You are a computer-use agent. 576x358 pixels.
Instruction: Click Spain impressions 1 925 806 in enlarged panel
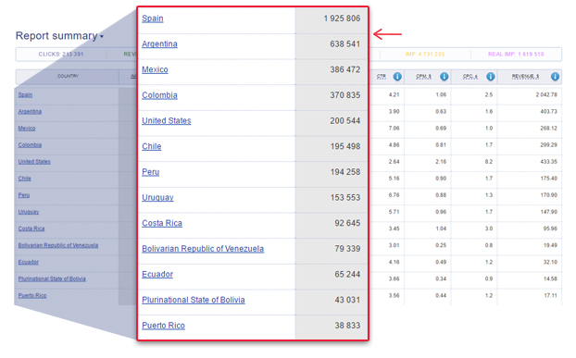342,19
